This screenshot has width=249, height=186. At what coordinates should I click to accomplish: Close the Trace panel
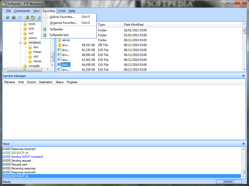click(x=244, y=144)
